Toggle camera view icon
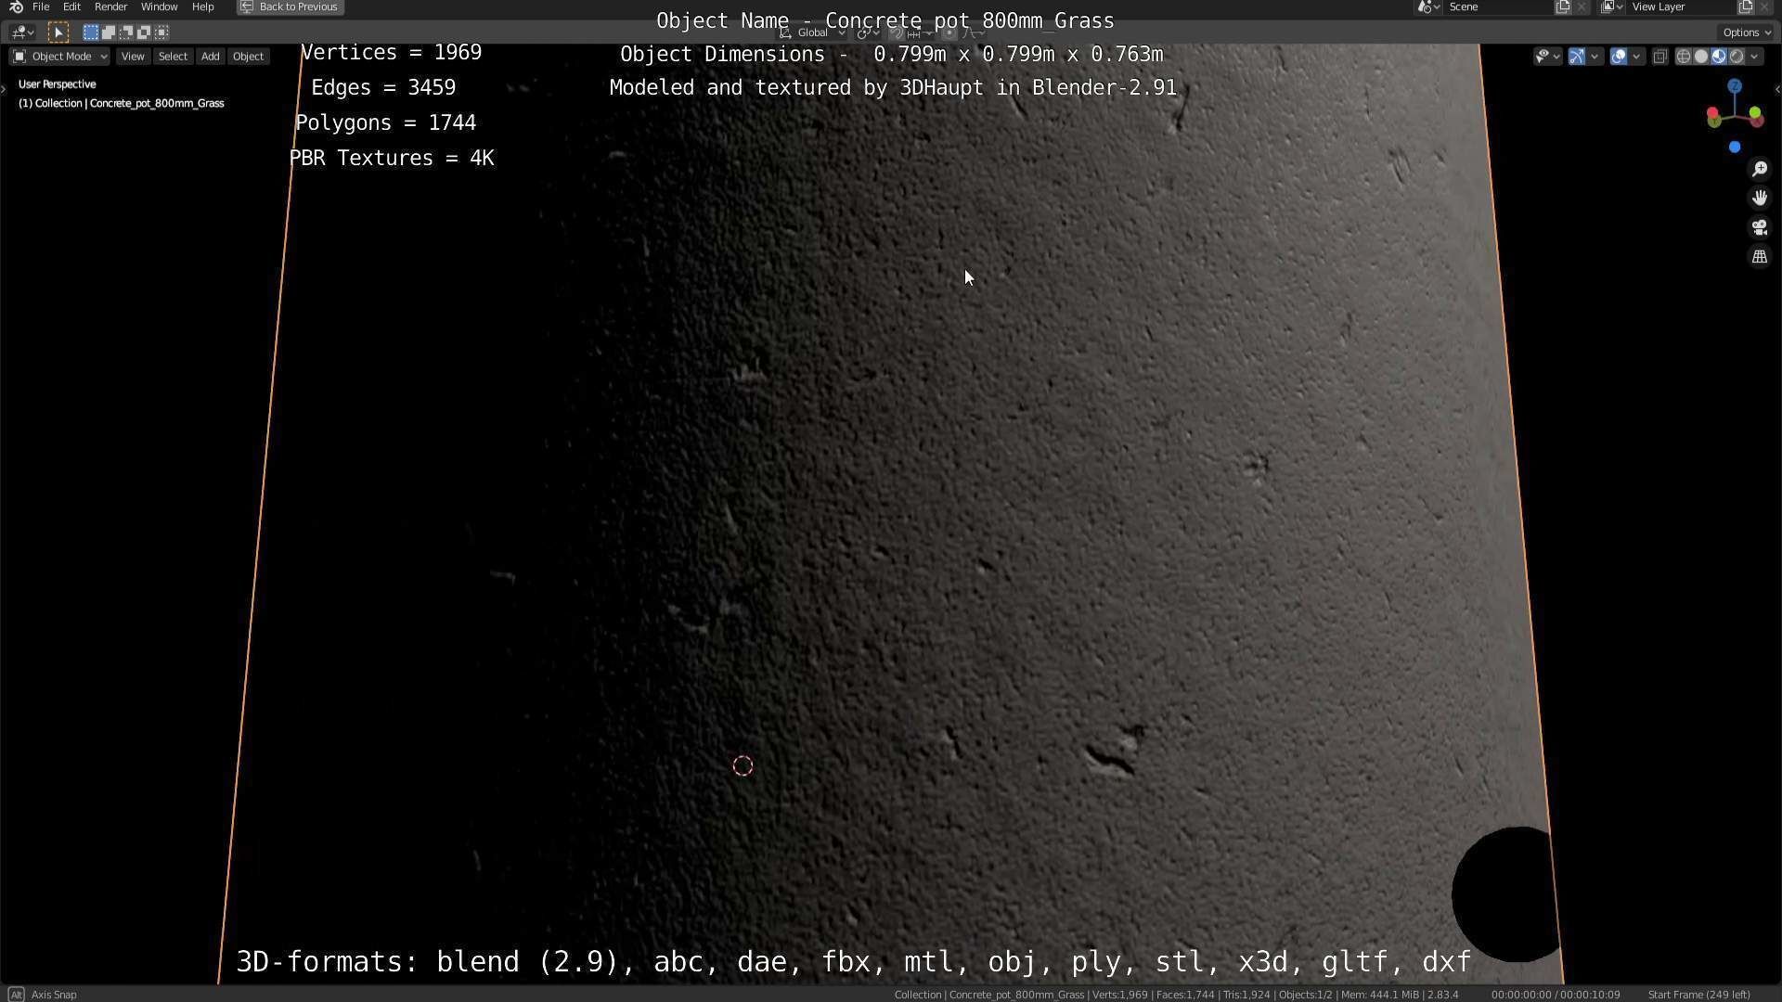Screen dimensions: 1782x1002 1759,227
